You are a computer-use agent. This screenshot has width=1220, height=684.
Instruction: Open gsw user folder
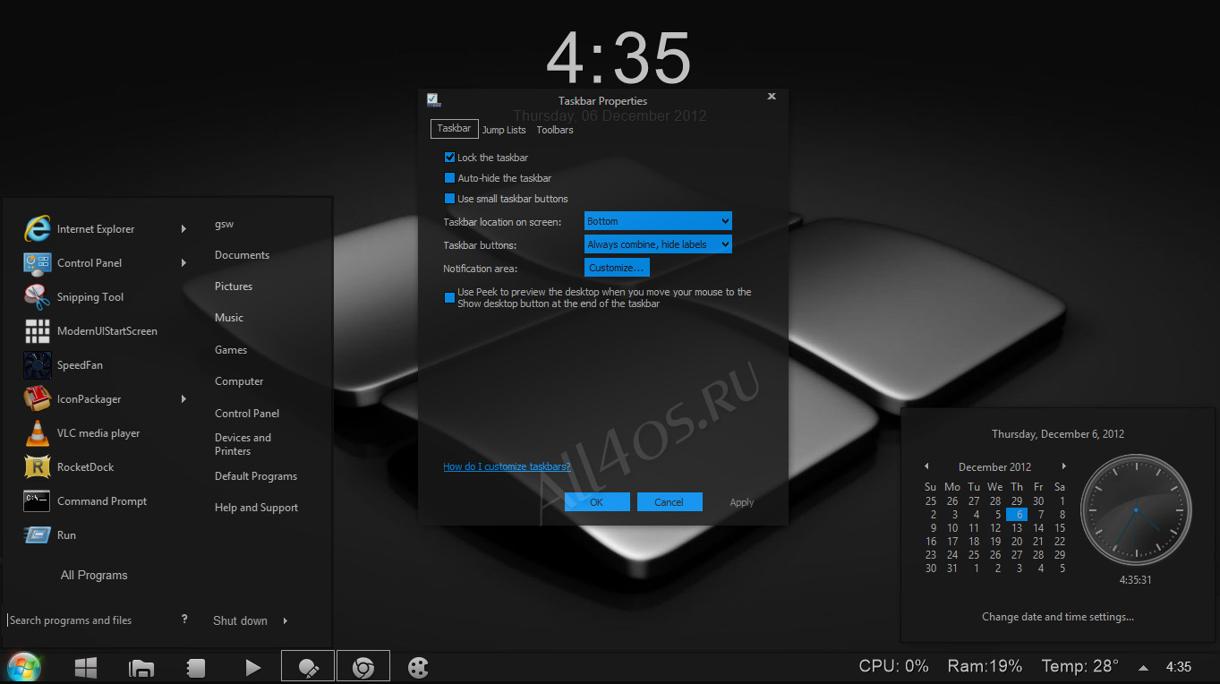pos(224,224)
